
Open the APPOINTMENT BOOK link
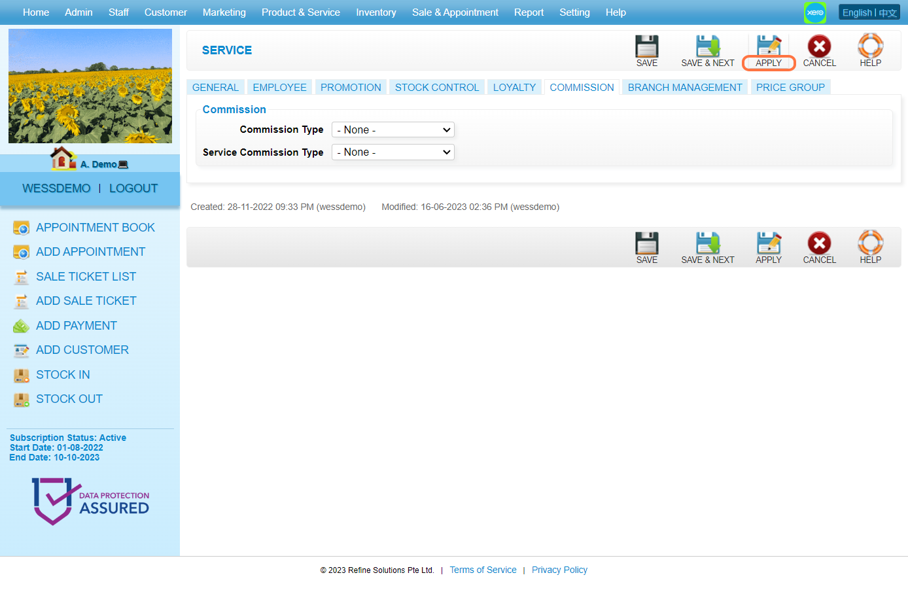(96, 228)
